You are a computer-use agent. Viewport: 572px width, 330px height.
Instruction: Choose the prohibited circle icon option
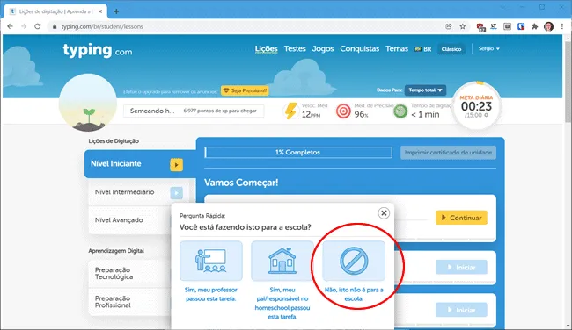pos(354,261)
